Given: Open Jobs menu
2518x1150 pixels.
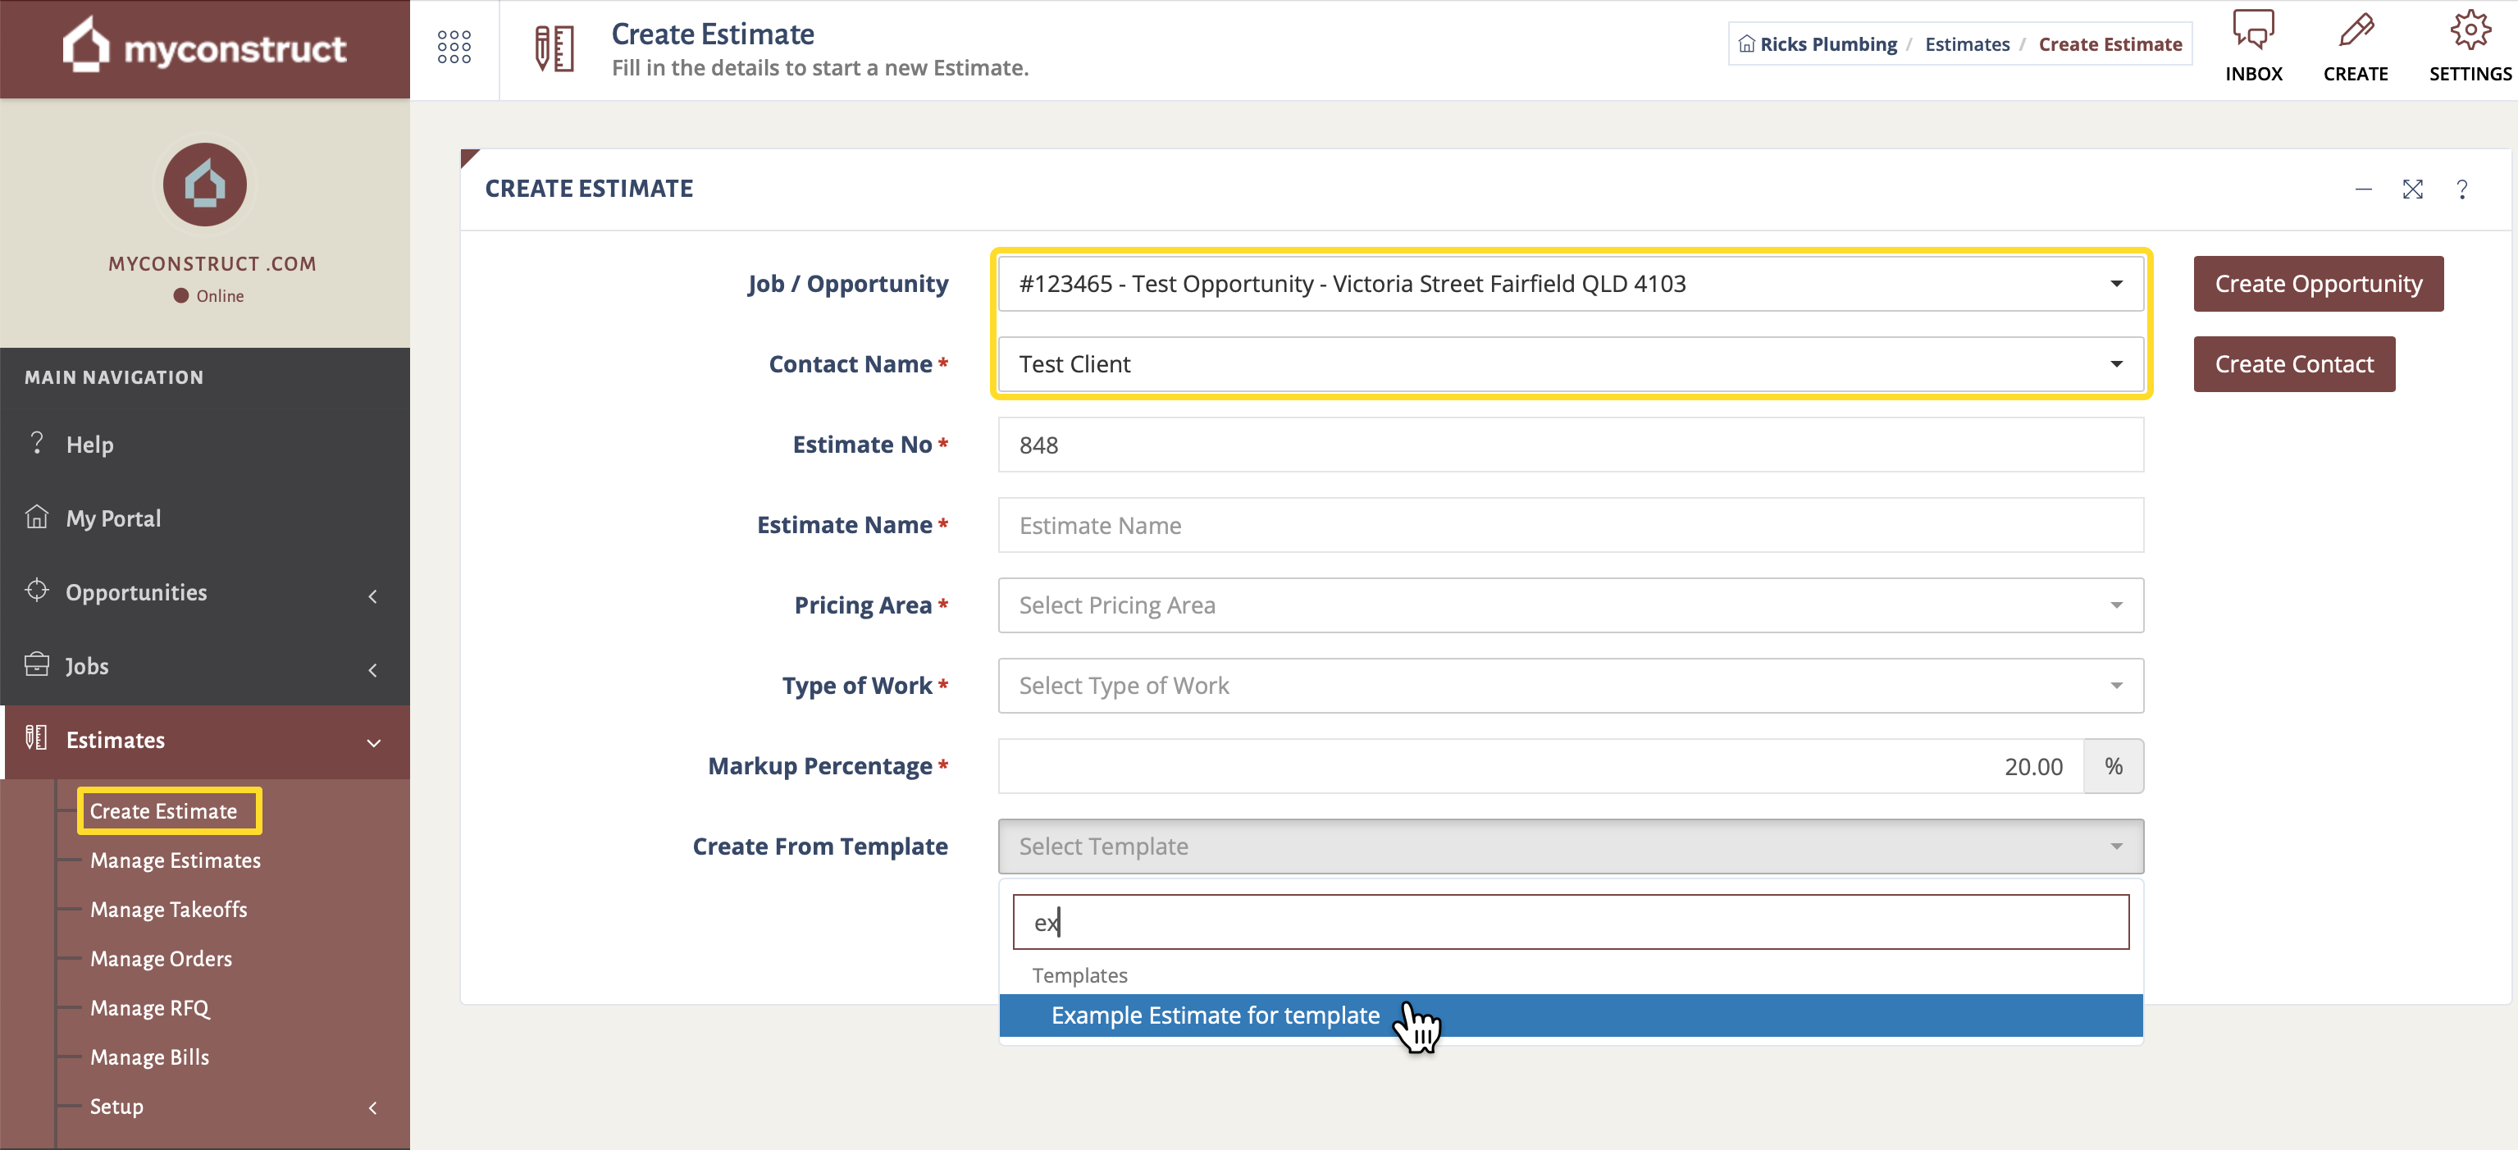Looking at the screenshot, I should [x=205, y=666].
